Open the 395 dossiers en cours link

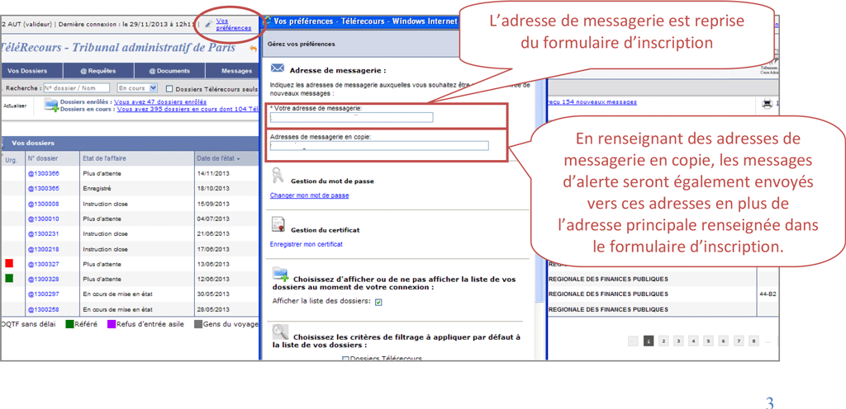pyautogui.click(x=188, y=109)
